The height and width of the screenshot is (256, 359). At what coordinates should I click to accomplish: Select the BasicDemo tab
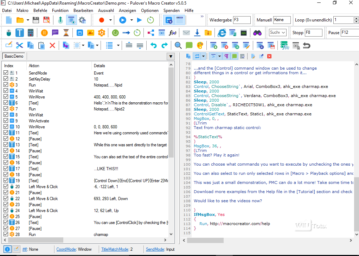coord(14,56)
